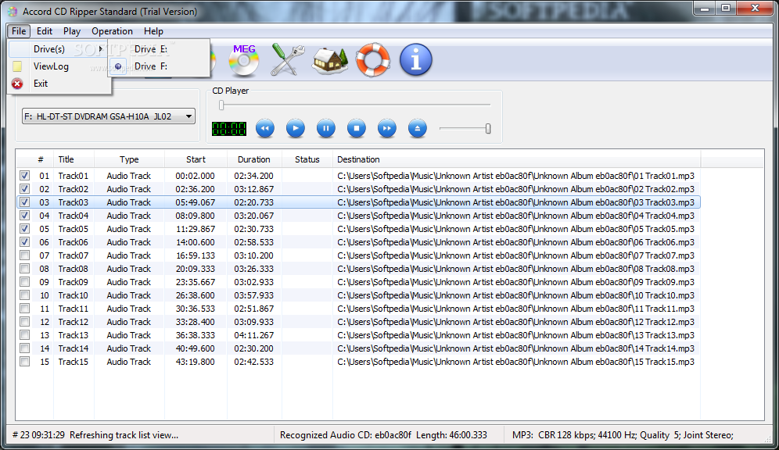Check the Track14 checkbox
779x450 pixels.
point(24,348)
